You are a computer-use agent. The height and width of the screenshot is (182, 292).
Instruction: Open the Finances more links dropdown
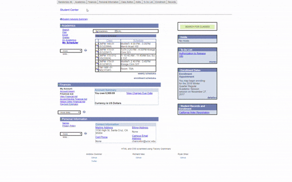(x=69, y=113)
